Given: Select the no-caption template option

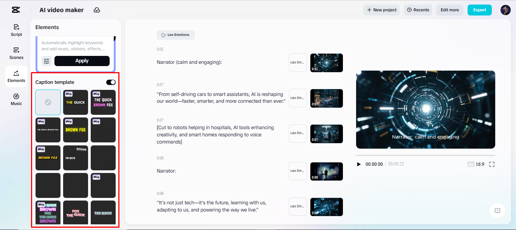Looking at the screenshot, I should pos(48,102).
